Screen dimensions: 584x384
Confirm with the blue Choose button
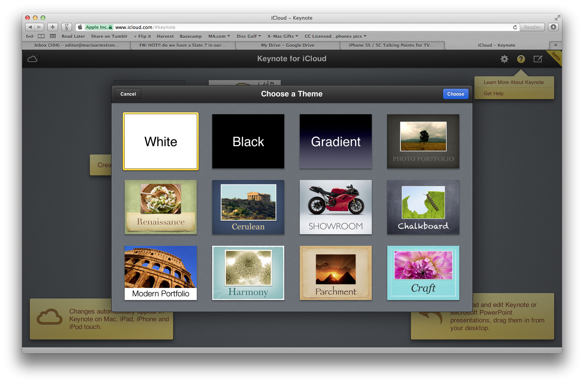coord(455,94)
